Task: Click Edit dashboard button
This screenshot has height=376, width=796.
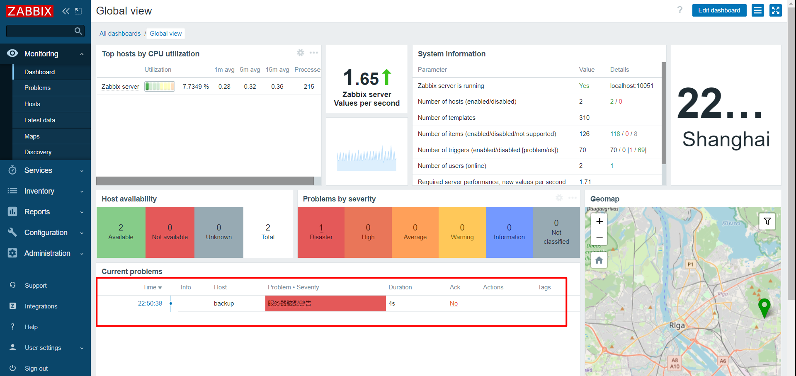Action: 719,10
